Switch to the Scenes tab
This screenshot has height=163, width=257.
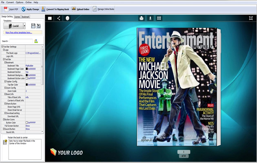pyautogui.click(x=17, y=17)
